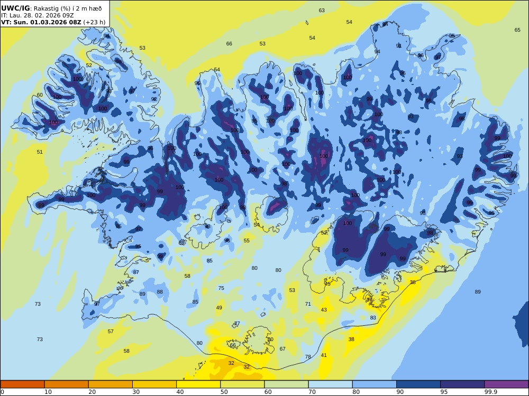Click the humidity value '67' on the map
529x396 pixels.
[x=282, y=349]
